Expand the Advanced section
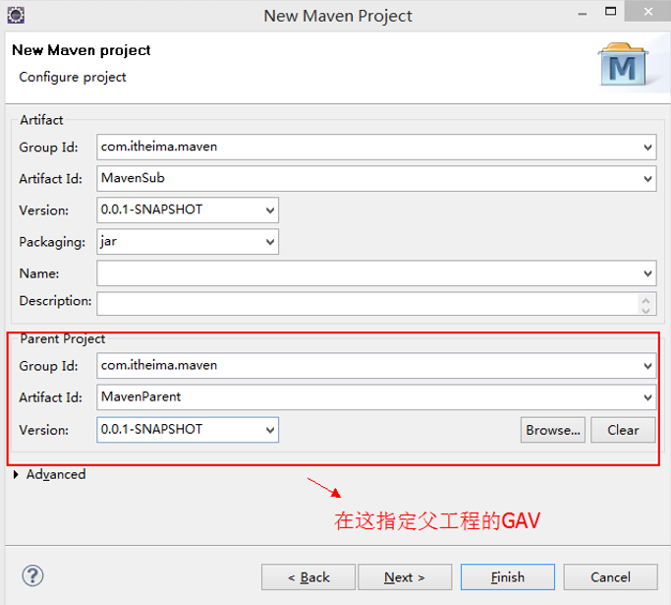The height and width of the screenshot is (605, 671). coord(16,474)
